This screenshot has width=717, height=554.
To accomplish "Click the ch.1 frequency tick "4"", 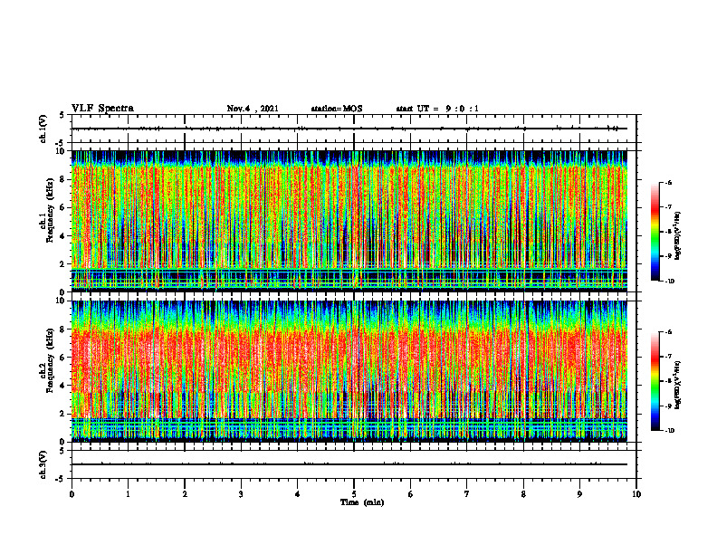I will (63, 236).
